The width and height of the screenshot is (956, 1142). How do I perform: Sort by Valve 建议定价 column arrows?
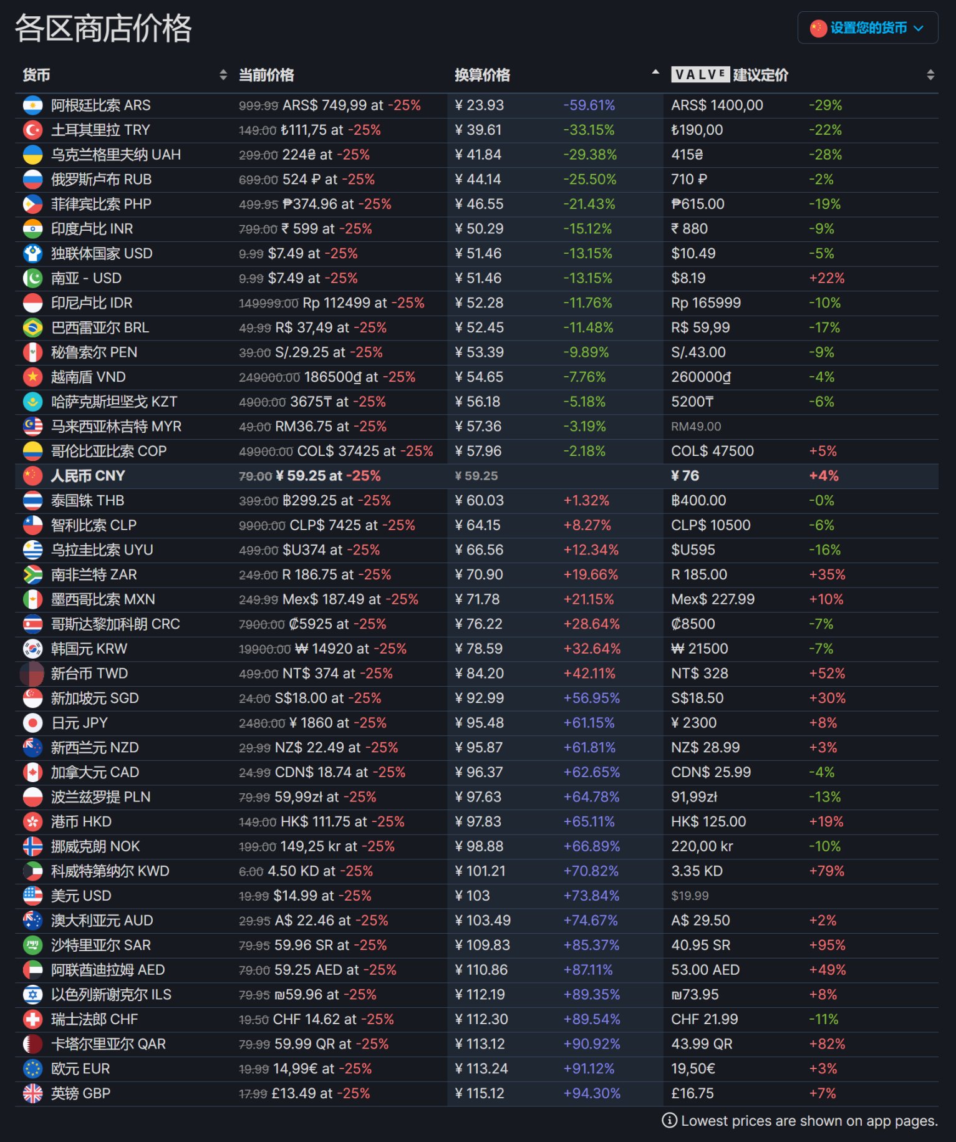[930, 75]
